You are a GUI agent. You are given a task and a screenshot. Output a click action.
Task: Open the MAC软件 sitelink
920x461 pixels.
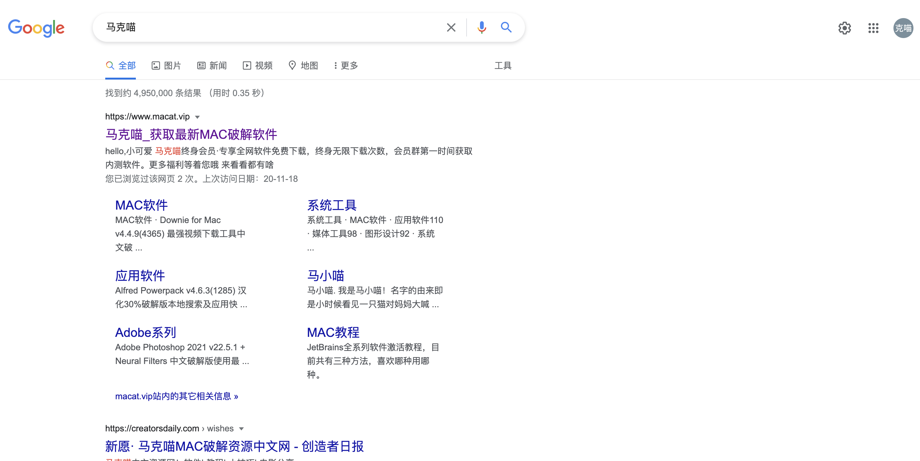[141, 205]
